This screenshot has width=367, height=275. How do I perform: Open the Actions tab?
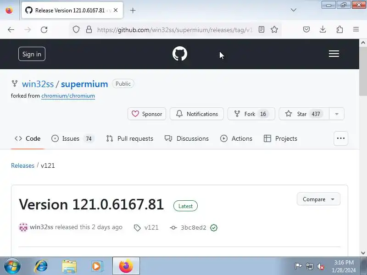click(236, 139)
